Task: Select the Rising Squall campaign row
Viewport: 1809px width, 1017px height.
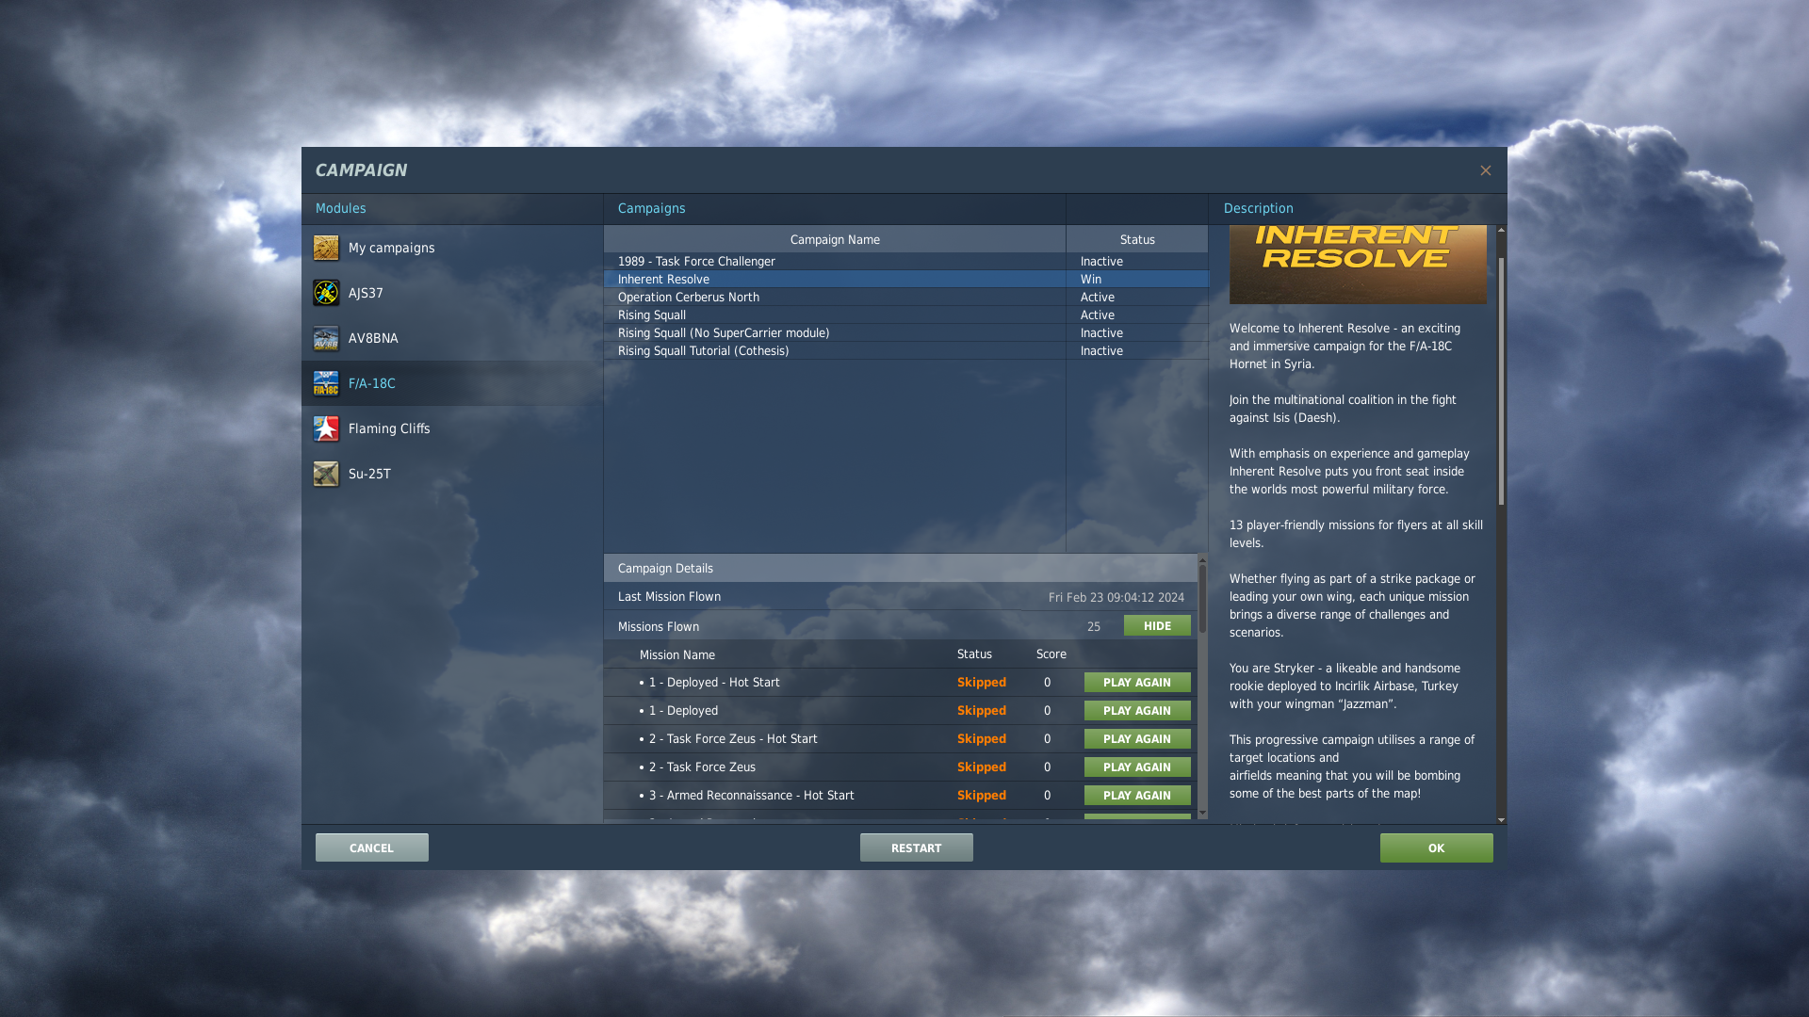Action: point(905,315)
